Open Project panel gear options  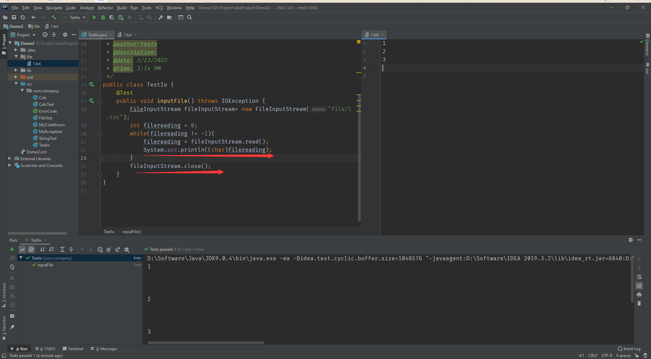[x=65, y=35]
